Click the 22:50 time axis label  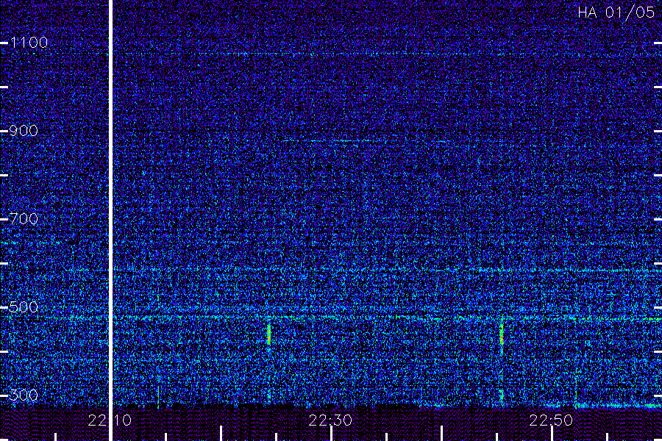pos(552,420)
